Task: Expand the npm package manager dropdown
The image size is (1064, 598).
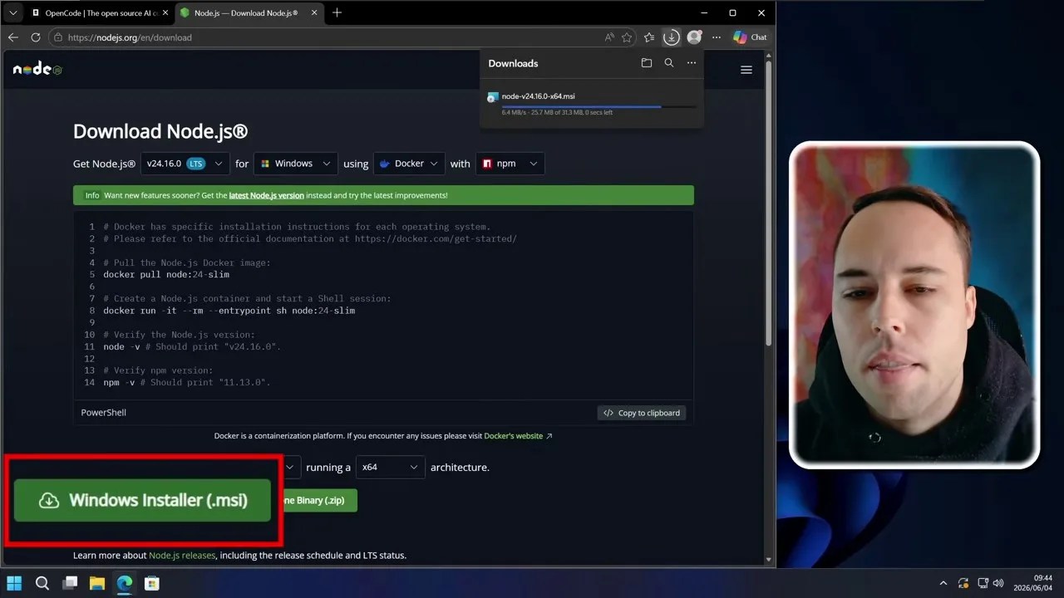Action: (x=510, y=164)
